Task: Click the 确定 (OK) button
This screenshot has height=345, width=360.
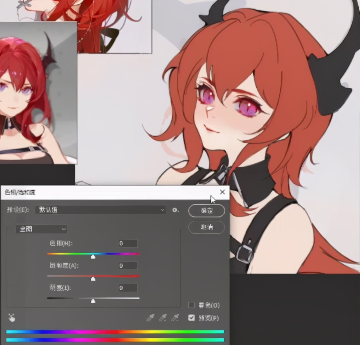Action: 207,211
